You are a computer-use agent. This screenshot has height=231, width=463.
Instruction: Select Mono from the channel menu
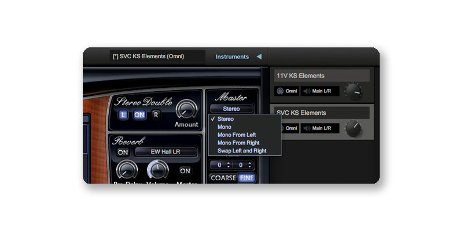(225, 126)
